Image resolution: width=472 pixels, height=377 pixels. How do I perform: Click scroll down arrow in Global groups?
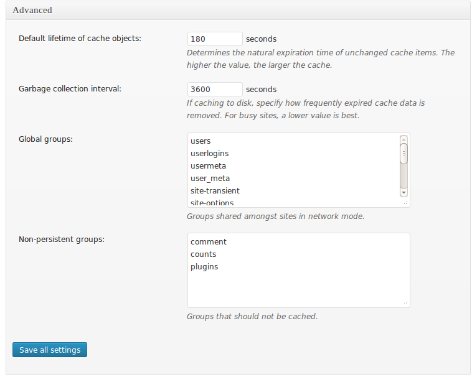tap(404, 193)
